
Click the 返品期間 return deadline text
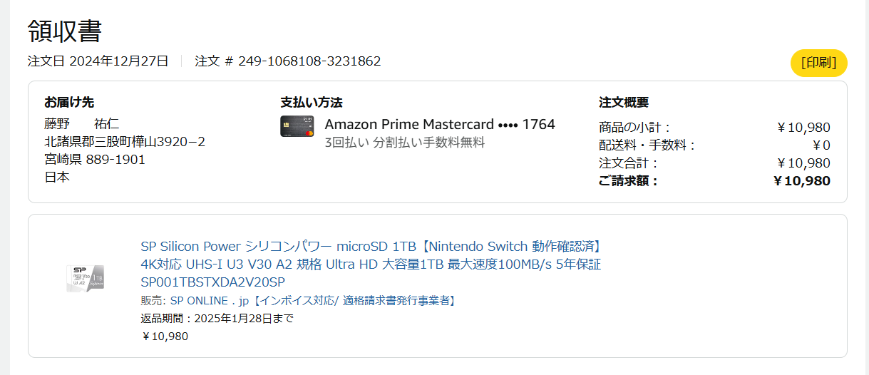click(x=217, y=319)
